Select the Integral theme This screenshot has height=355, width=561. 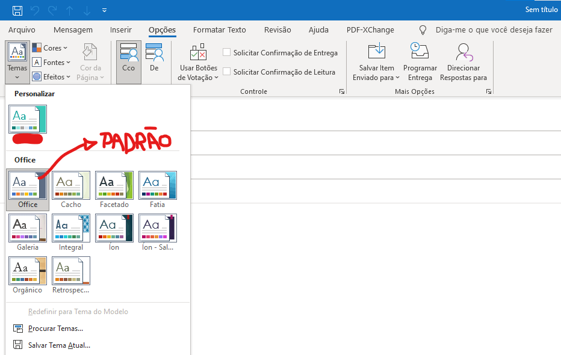click(x=71, y=233)
